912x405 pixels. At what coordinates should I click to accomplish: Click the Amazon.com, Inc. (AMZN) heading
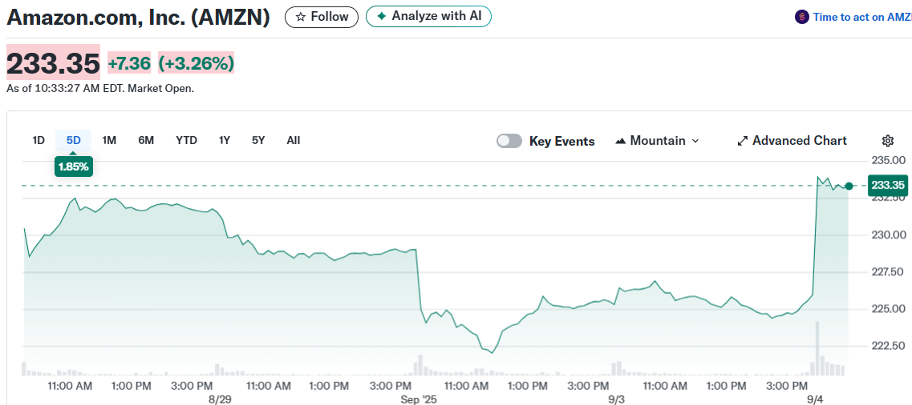point(139,18)
